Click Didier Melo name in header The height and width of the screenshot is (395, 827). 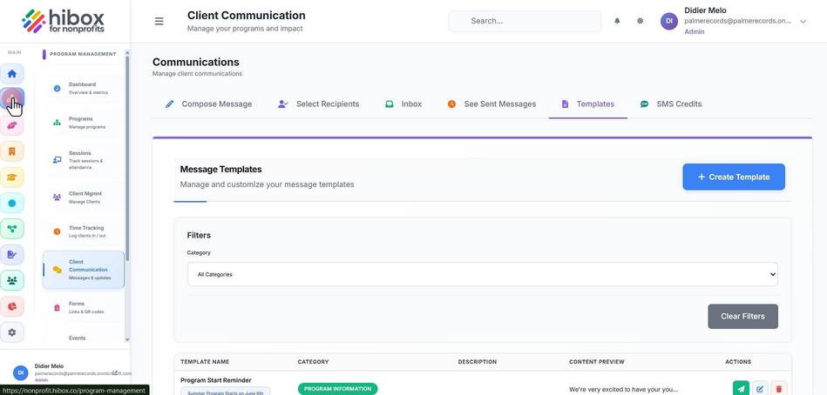click(x=705, y=10)
